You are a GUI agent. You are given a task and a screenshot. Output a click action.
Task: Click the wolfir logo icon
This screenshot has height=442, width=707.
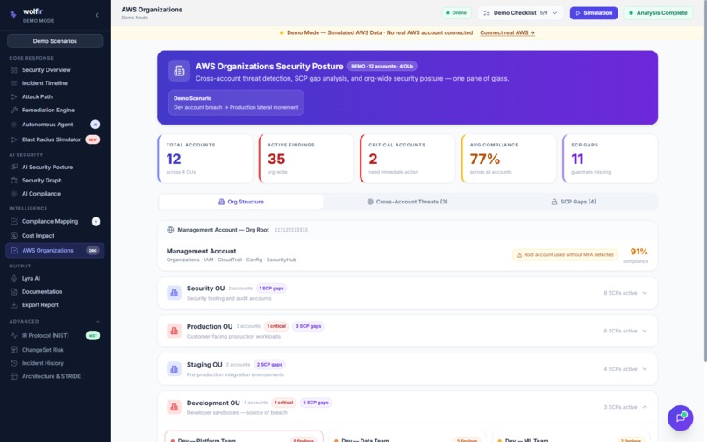click(x=13, y=14)
